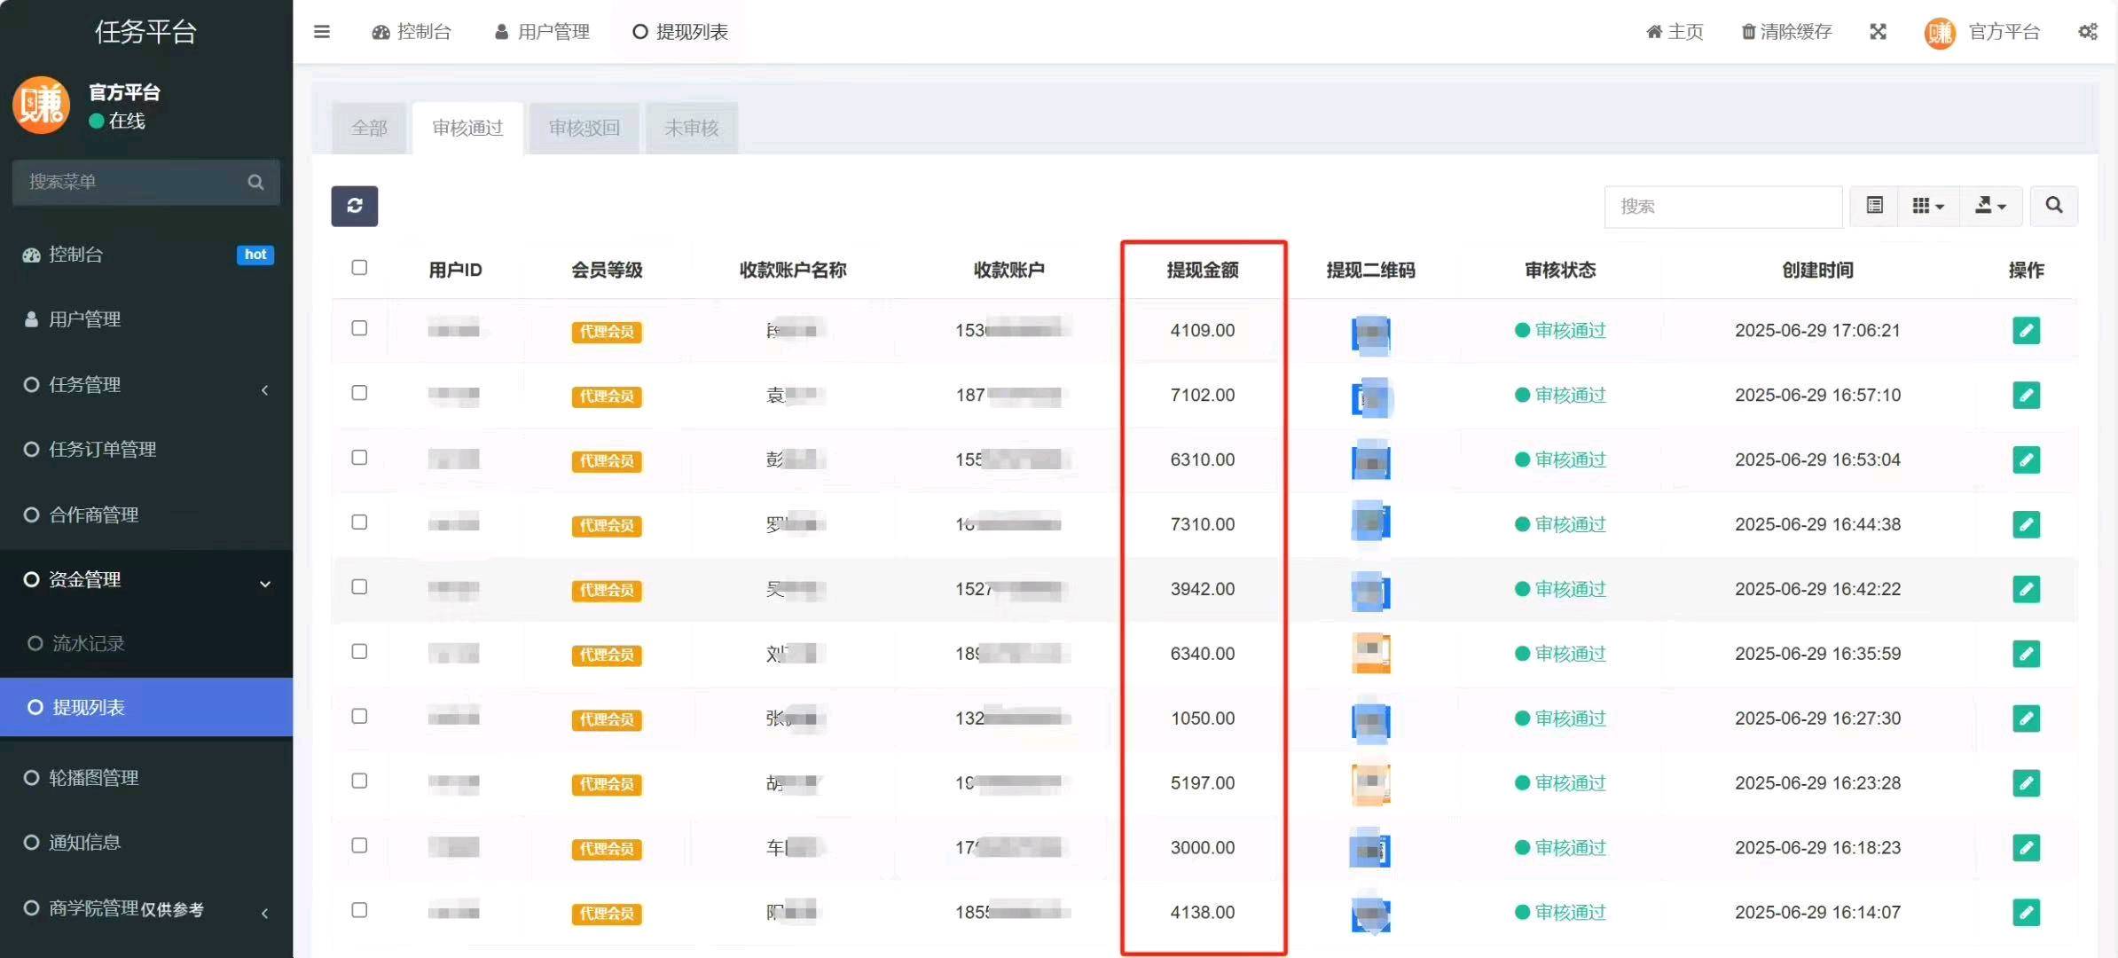The image size is (2118, 958).
Task: Open 流水记录 submenu item
Action: coord(146,643)
